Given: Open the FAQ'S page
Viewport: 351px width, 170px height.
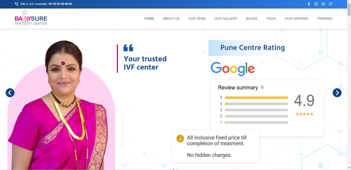Looking at the screenshot, I should pyautogui.click(x=271, y=18).
